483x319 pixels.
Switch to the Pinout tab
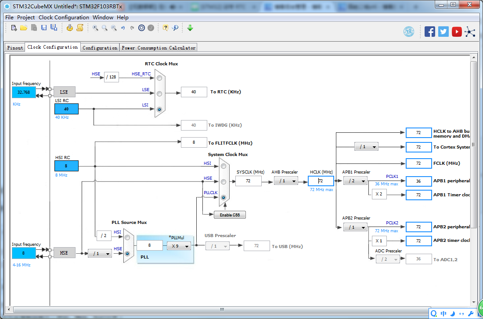tap(15, 48)
